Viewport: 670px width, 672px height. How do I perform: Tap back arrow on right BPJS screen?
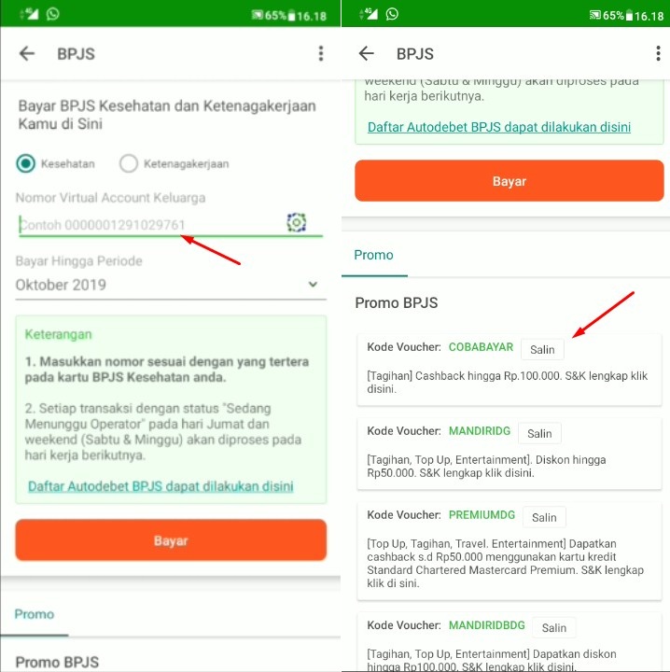click(x=367, y=53)
